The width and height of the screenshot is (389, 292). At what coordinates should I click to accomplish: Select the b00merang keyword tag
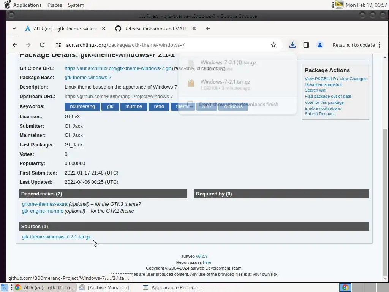tap(82, 106)
